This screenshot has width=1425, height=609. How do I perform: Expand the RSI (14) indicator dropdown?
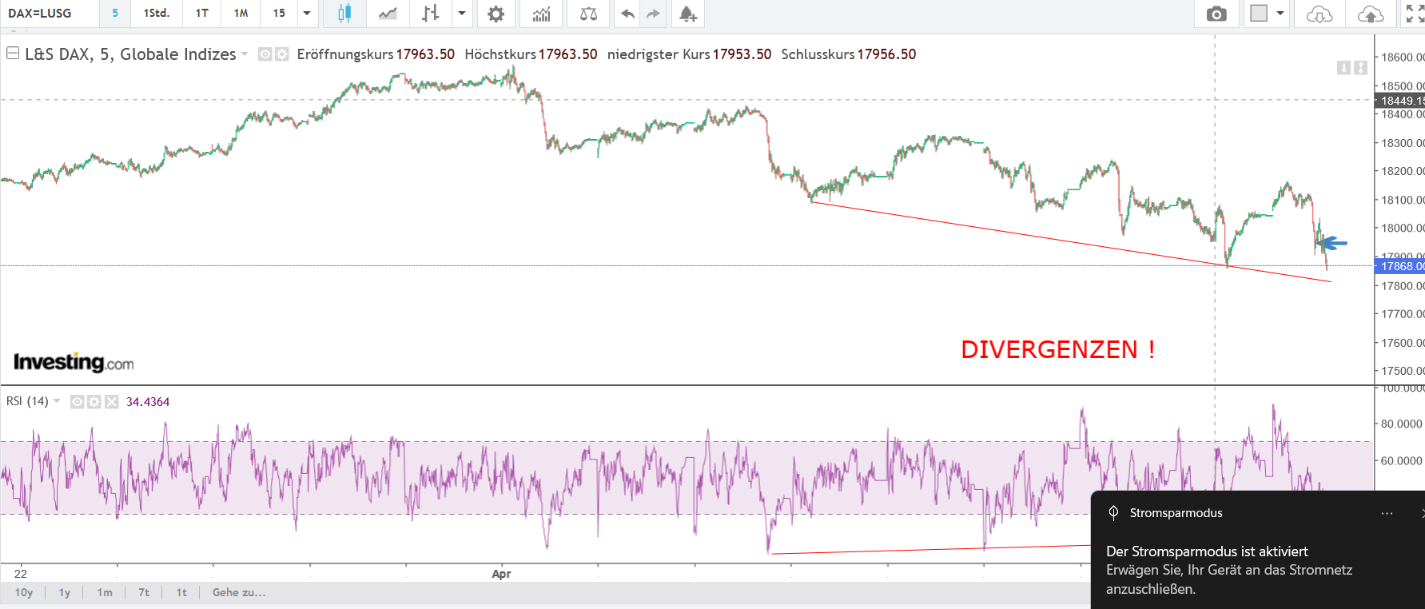point(57,401)
